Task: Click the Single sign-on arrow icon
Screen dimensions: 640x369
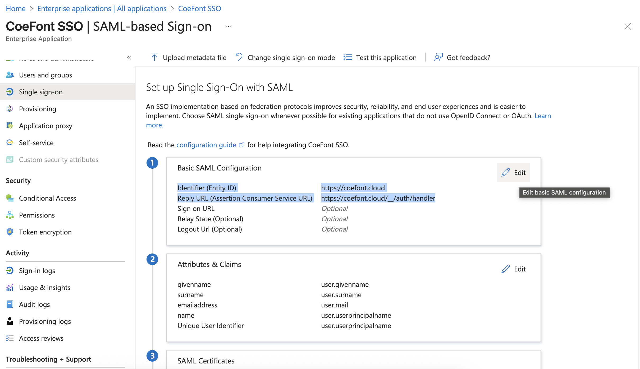Action: pyautogui.click(x=10, y=92)
